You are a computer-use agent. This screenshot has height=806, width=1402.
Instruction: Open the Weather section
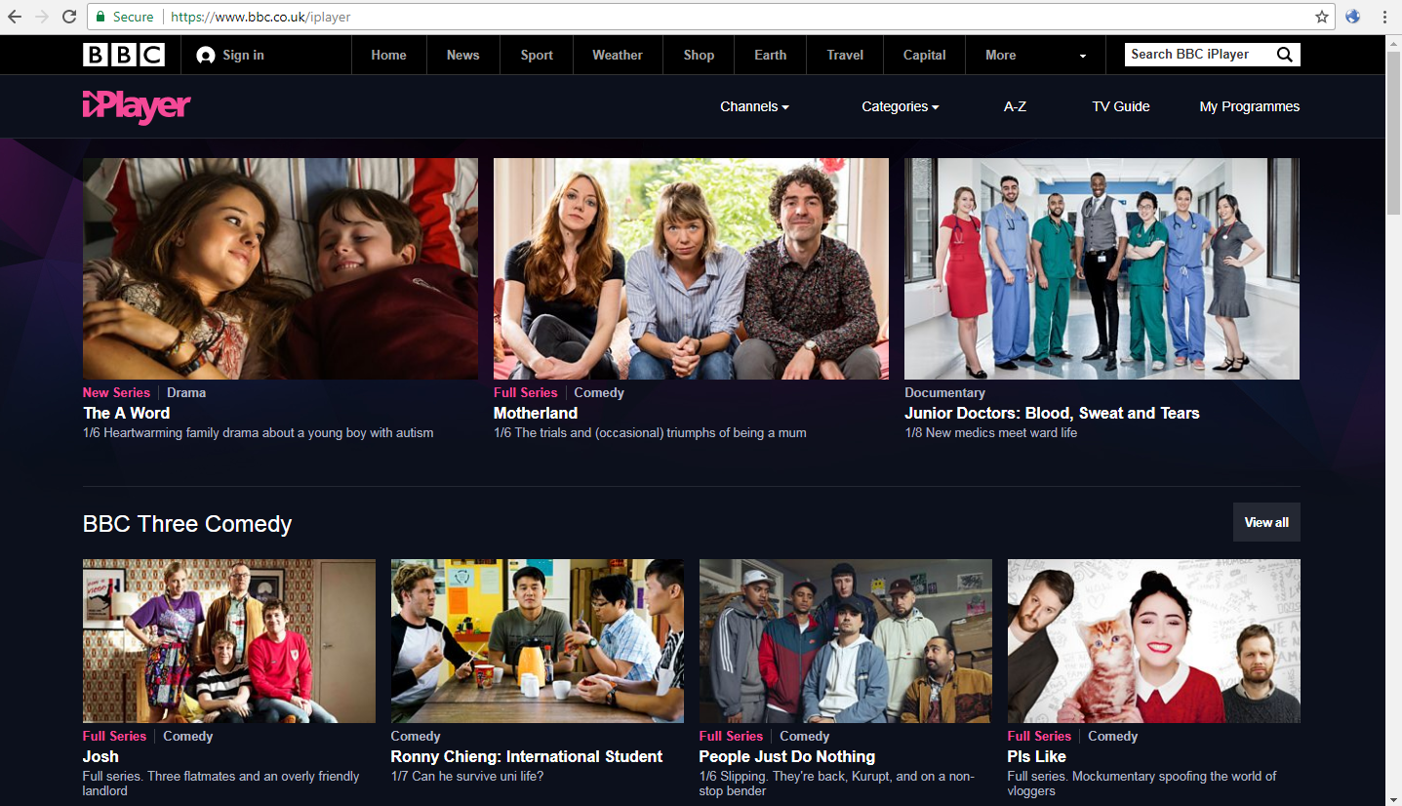[618, 55]
